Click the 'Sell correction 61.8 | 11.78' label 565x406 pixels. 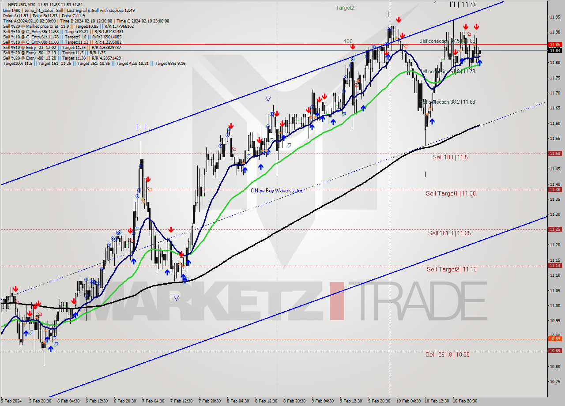click(447, 71)
